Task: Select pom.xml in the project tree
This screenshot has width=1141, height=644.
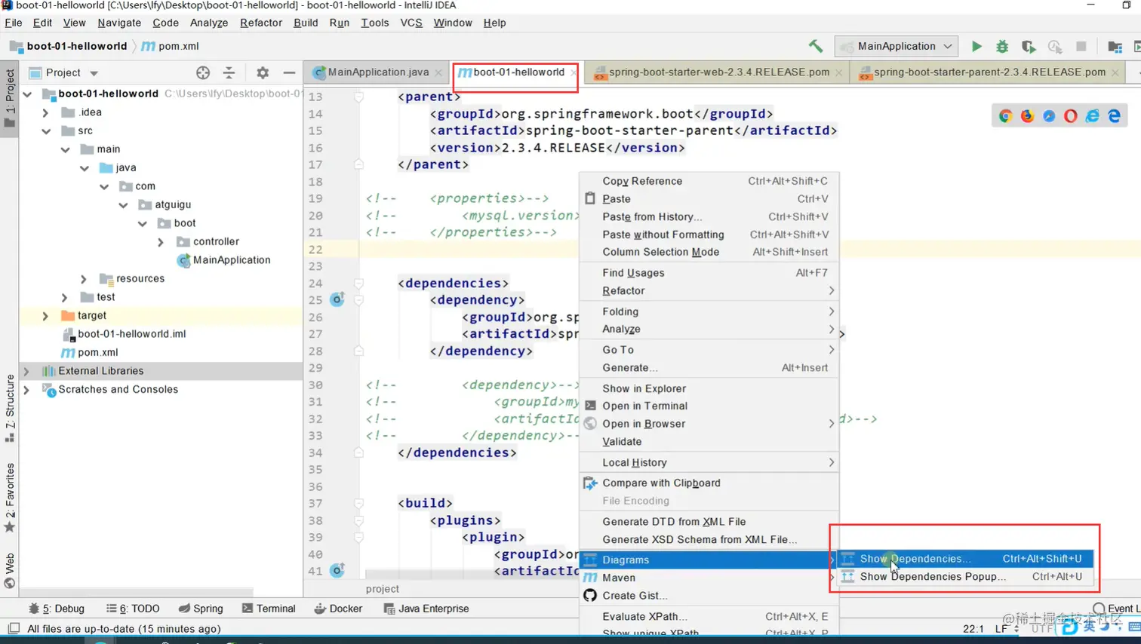Action: 90,352
